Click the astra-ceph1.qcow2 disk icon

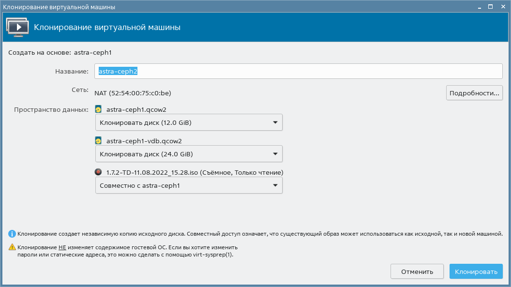(x=98, y=109)
